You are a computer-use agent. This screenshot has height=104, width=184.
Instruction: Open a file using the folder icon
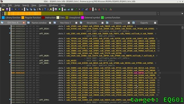(3, 9)
